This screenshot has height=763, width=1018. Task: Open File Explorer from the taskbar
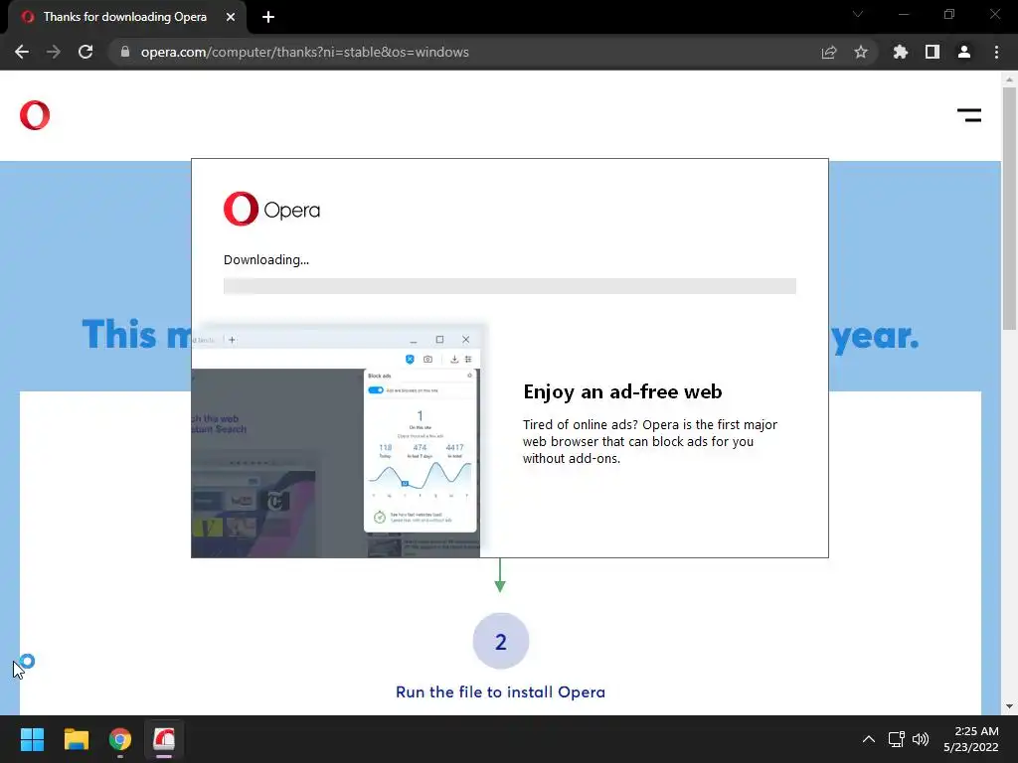coord(76,739)
